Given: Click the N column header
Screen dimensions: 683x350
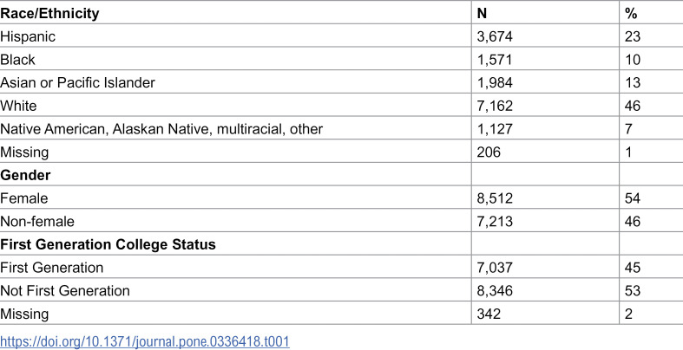Looking at the screenshot, I should click(x=482, y=14).
